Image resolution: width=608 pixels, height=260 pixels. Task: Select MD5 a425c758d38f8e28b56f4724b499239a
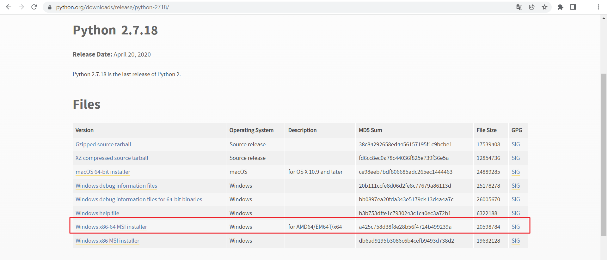(405, 227)
